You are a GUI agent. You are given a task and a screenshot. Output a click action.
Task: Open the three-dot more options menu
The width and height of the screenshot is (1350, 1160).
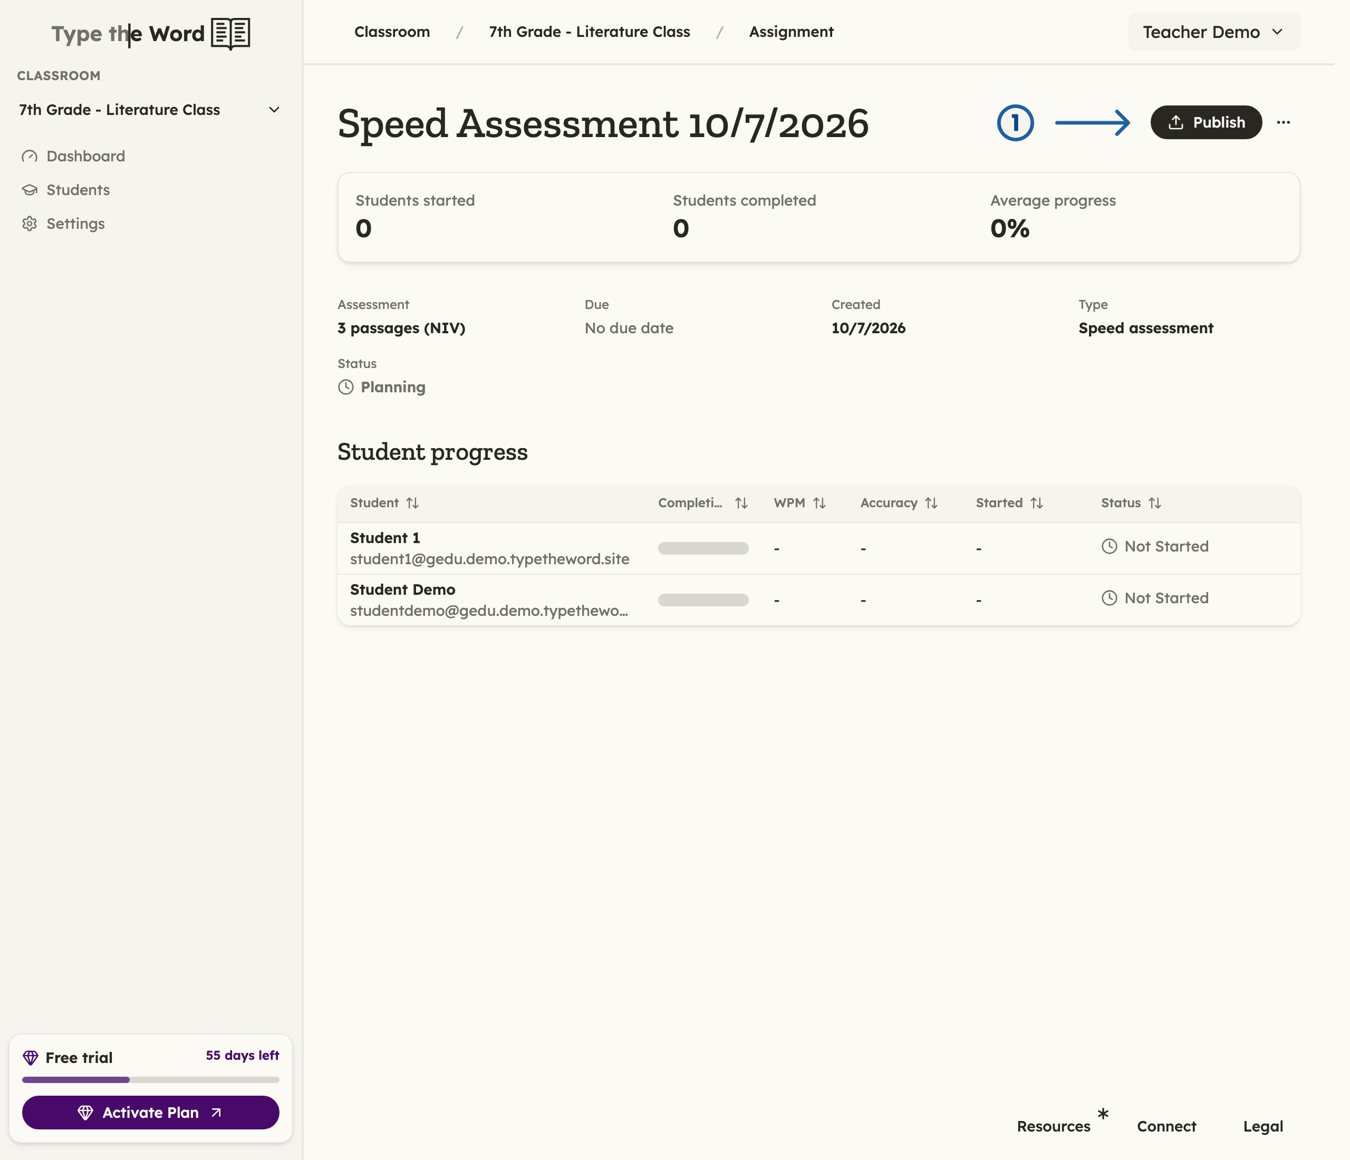tap(1284, 122)
